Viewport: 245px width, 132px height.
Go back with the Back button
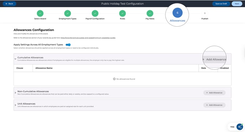[x=10, y=4]
